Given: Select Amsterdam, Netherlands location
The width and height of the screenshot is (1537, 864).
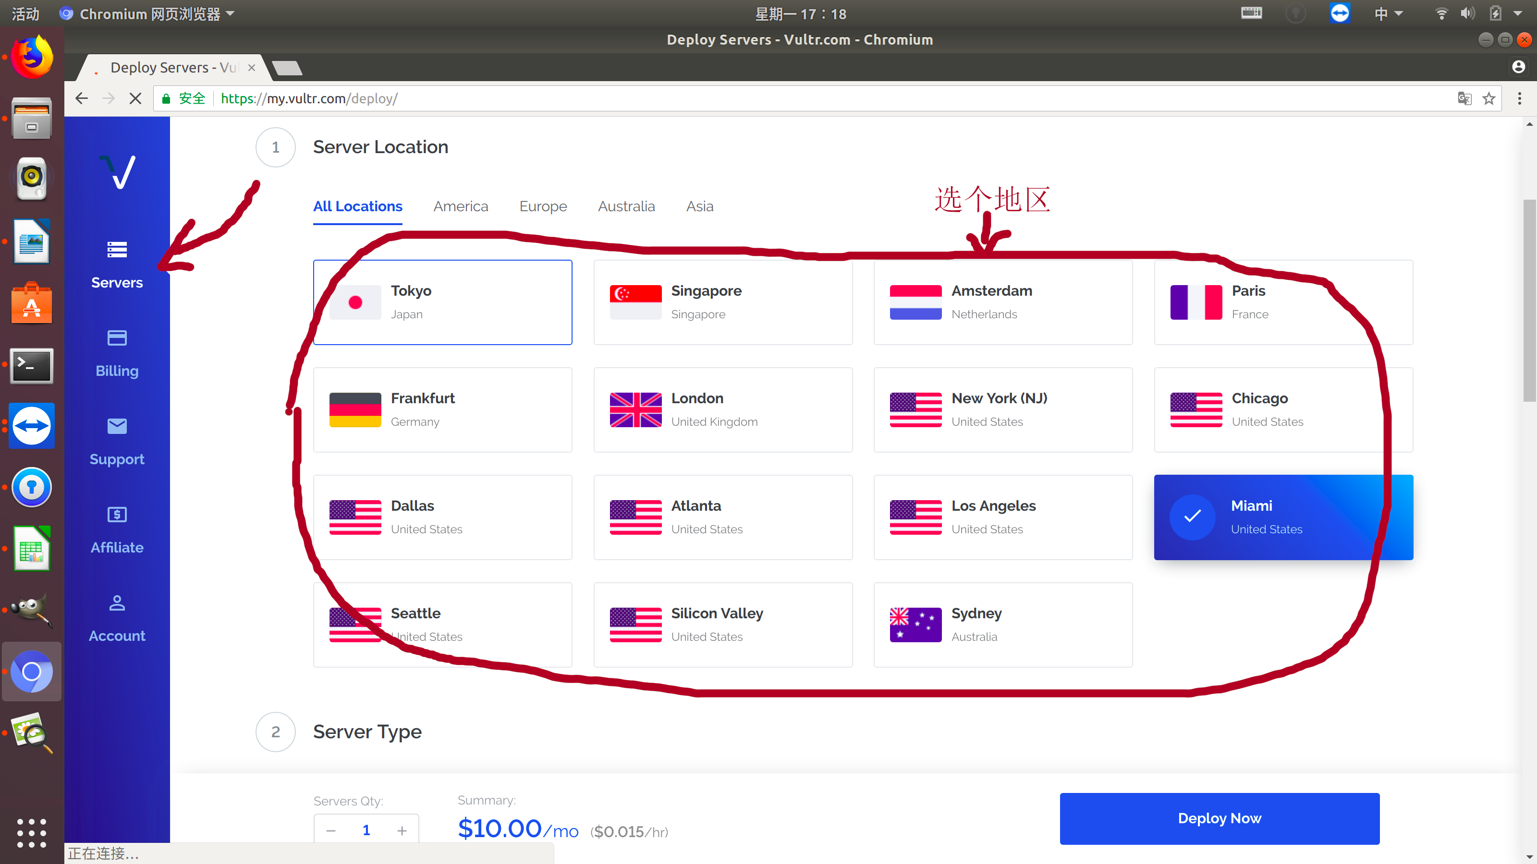Looking at the screenshot, I should [1003, 302].
